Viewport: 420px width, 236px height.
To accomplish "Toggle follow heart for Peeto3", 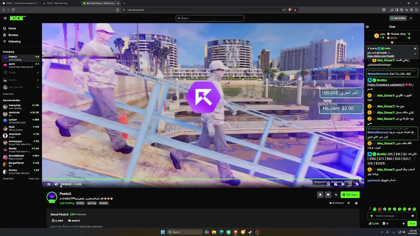I will coord(328,195).
